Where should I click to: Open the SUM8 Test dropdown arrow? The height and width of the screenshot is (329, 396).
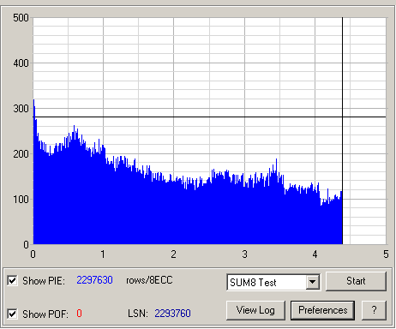(x=313, y=282)
